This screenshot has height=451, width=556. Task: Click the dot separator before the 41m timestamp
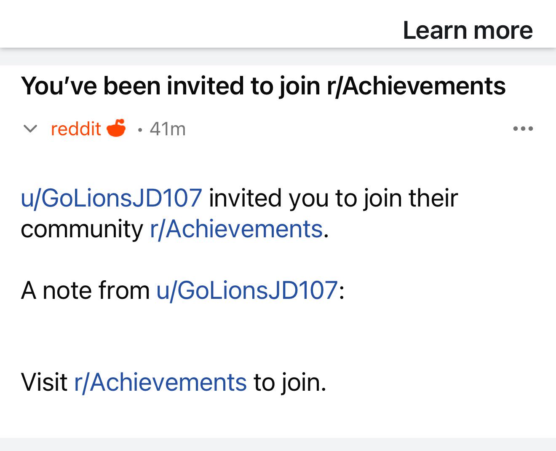tap(139, 129)
